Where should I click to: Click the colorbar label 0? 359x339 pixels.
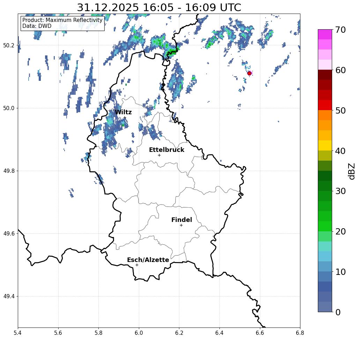(x=338, y=312)
